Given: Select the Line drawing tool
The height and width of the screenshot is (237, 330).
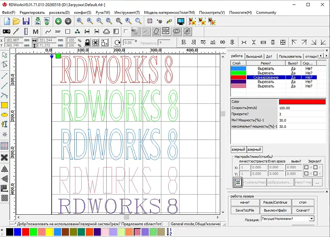Looking at the screenshot, I should tap(4, 76).
